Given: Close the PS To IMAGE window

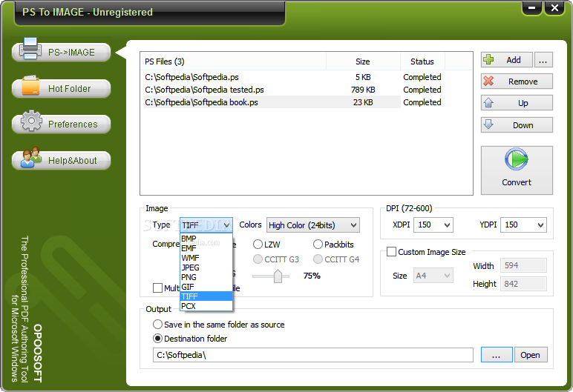Looking at the screenshot, I should [x=554, y=7].
